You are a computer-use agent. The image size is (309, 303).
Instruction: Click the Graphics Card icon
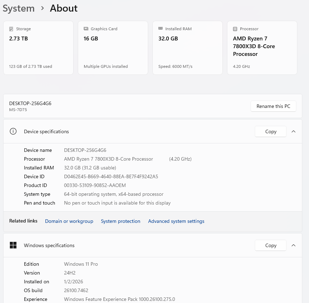coord(86,29)
